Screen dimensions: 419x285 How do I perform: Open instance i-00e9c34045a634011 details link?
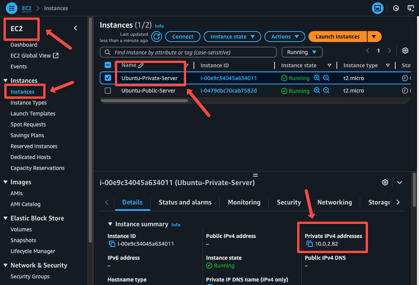point(229,78)
